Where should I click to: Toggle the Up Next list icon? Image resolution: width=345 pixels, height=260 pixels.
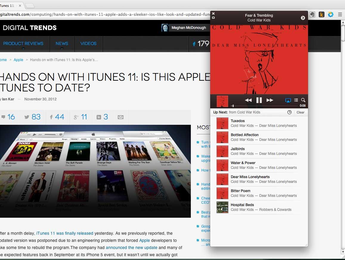296,100
